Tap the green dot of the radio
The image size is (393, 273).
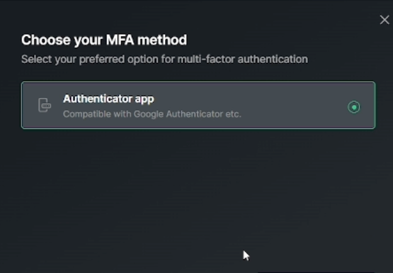pos(354,108)
